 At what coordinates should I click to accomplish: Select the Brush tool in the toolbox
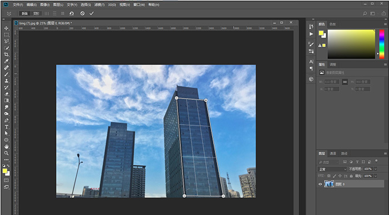click(7, 74)
